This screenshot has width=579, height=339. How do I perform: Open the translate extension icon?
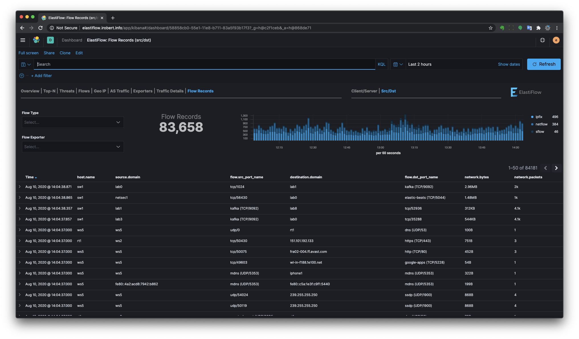tap(529, 28)
